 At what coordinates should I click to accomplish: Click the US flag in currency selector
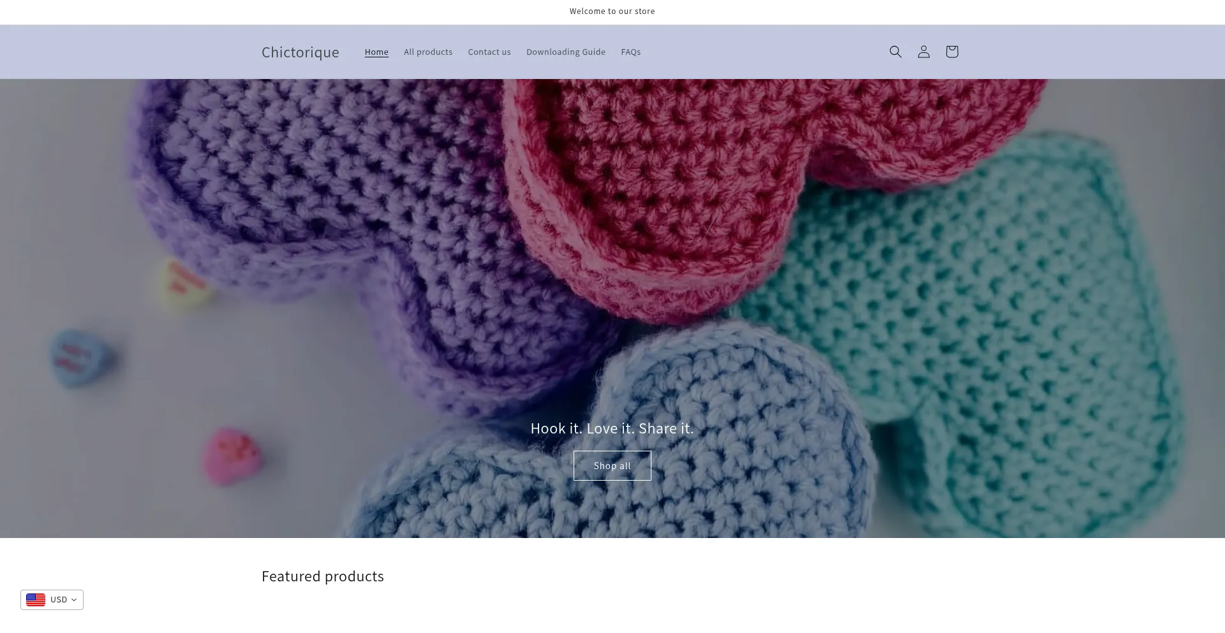click(x=36, y=600)
